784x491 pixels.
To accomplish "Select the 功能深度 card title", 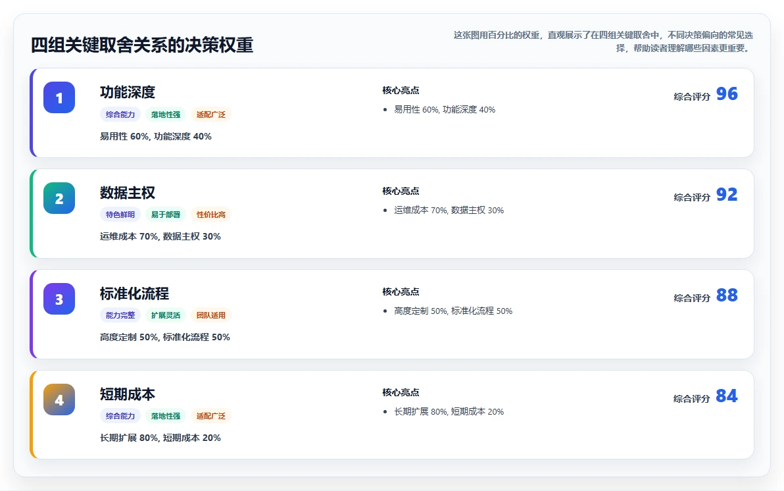I will tap(128, 92).
